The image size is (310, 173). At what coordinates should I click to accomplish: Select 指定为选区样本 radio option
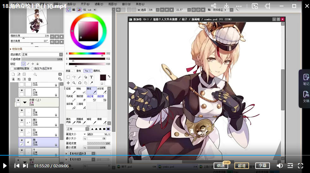coord(32,68)
